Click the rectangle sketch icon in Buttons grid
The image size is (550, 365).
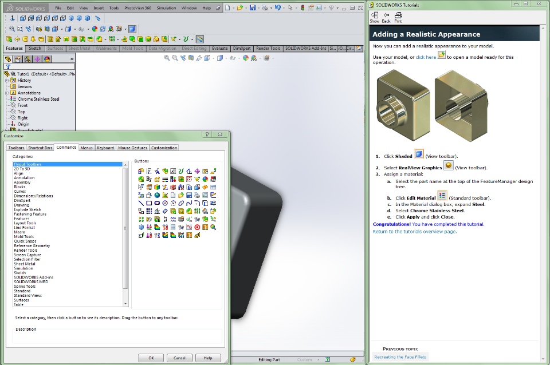[149, 203]
